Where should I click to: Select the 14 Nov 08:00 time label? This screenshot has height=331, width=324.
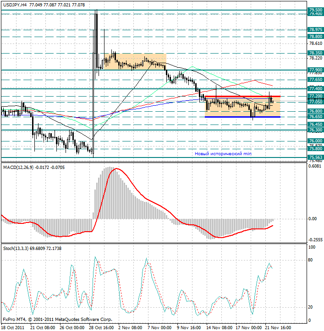point(219,328)
